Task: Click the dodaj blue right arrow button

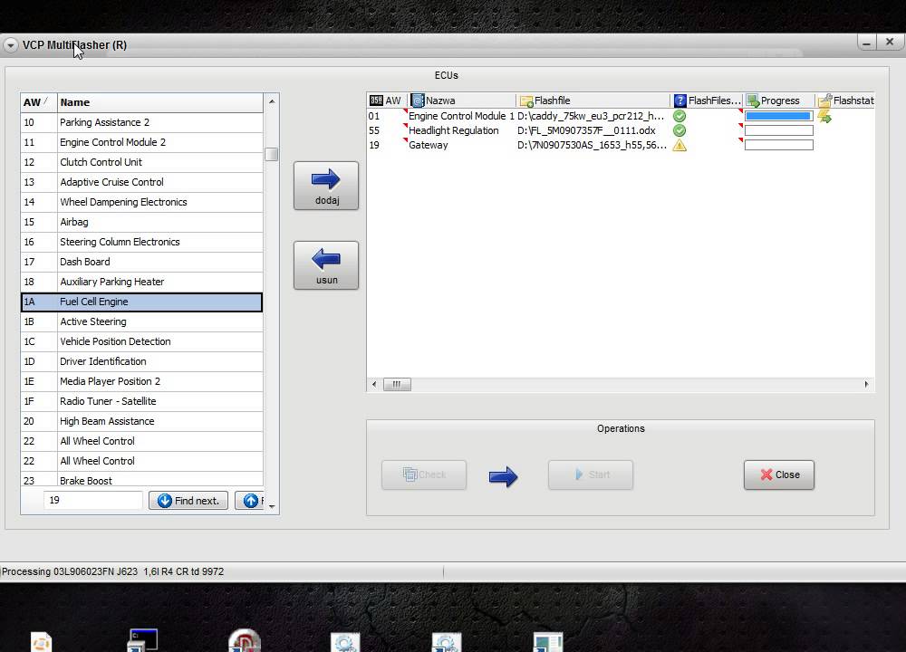Action: click(x=326, y=186)
